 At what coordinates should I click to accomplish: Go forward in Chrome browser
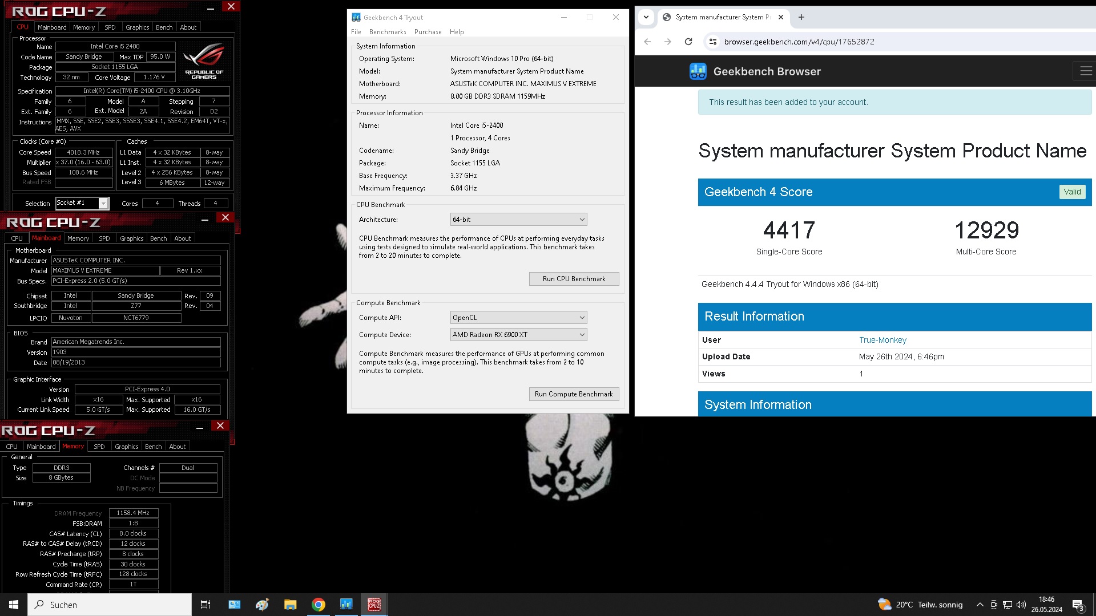[x=668, y=42]
